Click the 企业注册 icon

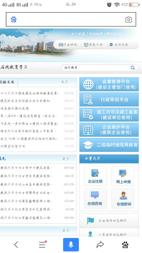95,176
